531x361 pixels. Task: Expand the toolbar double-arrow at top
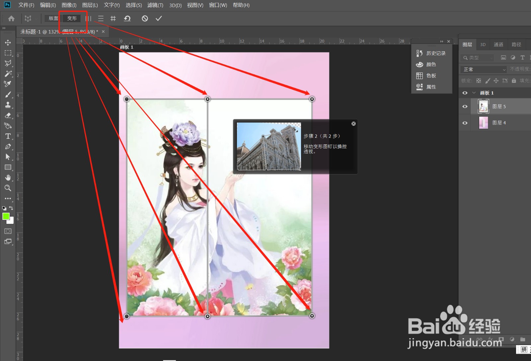[4, 28]
